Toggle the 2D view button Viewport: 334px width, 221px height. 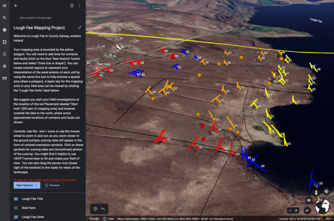click(x=308, y=200)
